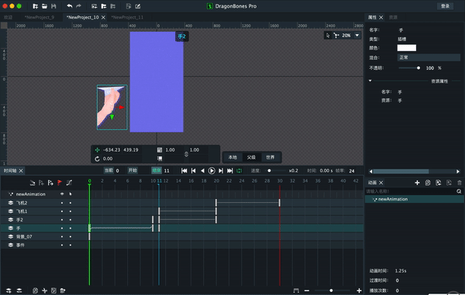Open the curve editor icon in the timeline toolbar

pos(69,183)
